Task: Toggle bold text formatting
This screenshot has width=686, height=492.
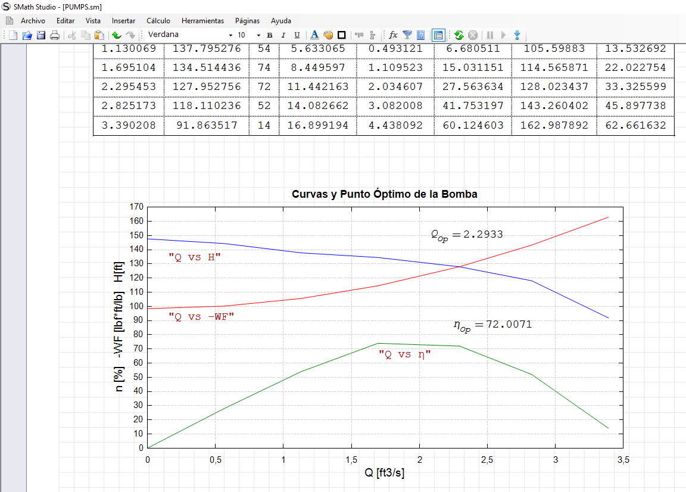Action: point(269,35)
